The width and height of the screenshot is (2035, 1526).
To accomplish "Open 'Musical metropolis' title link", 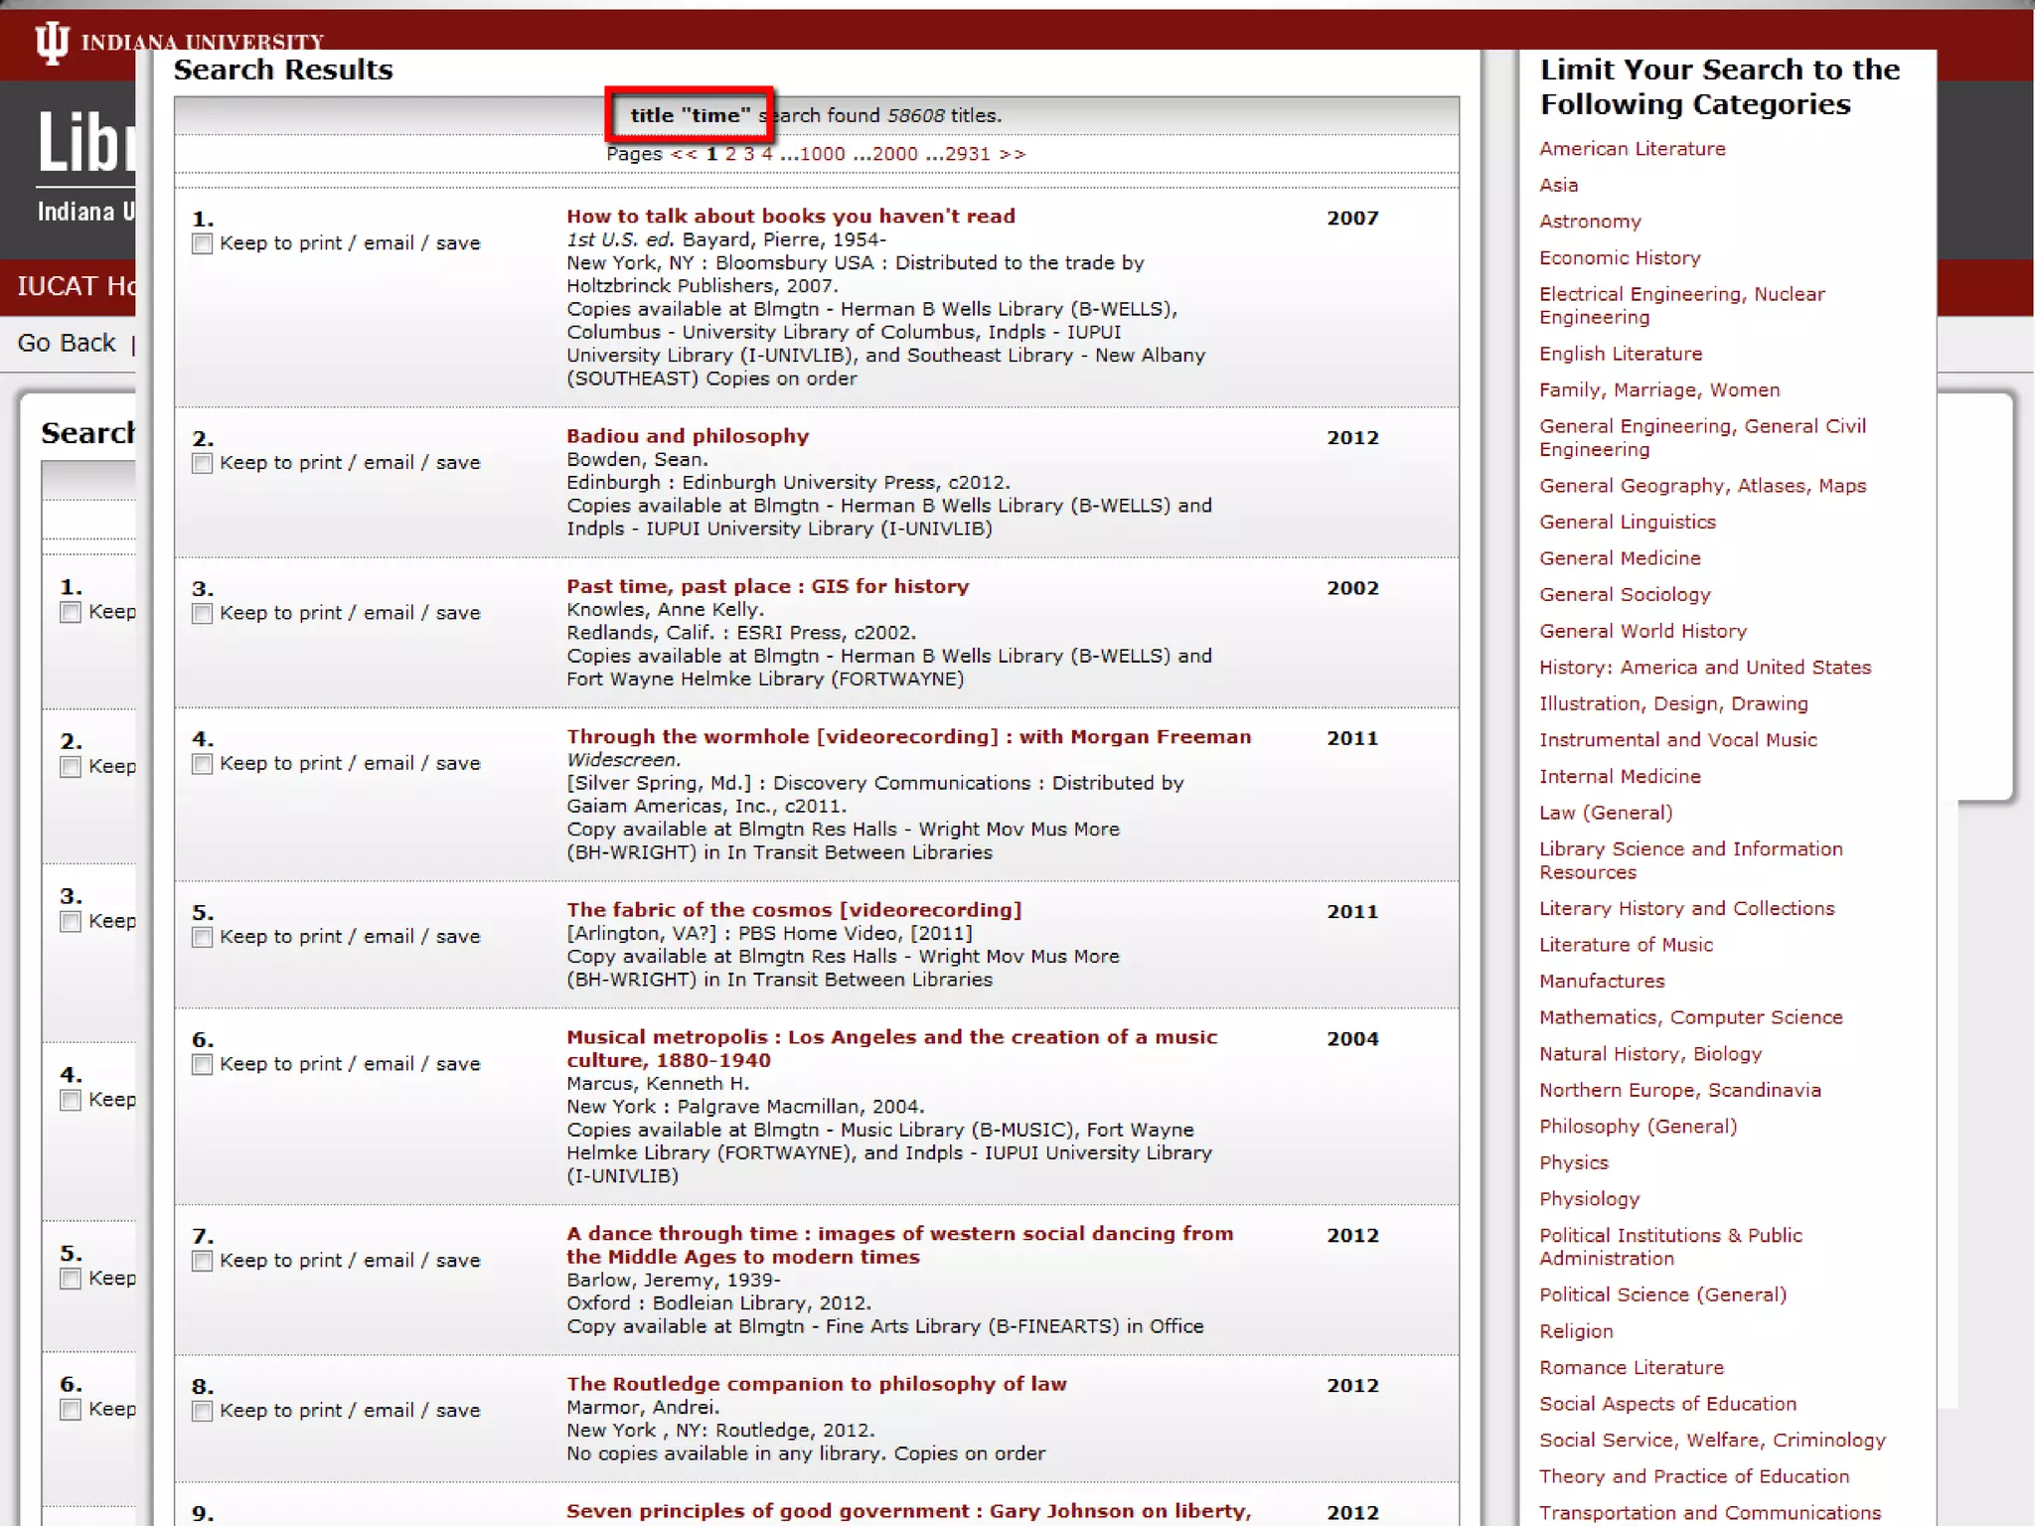I will 891,1049.
